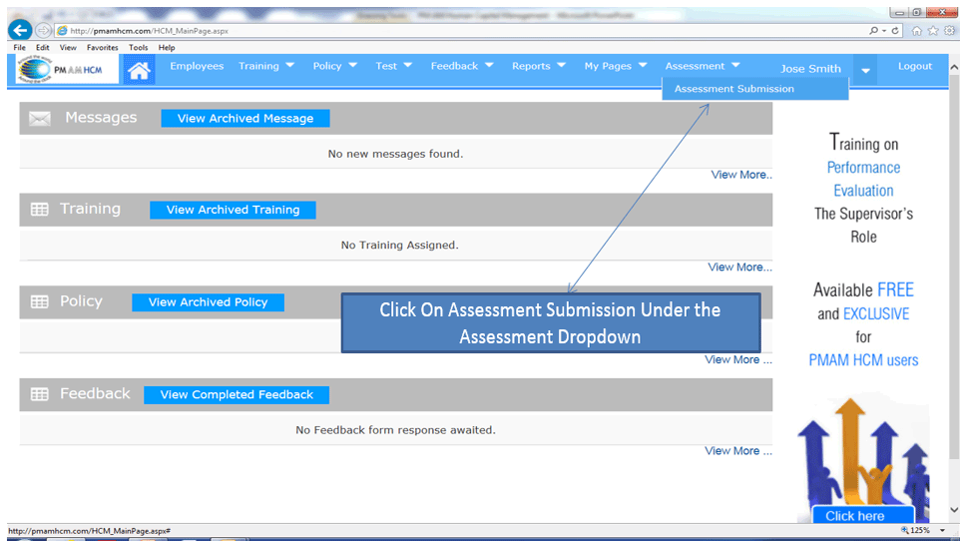This screenshot has width=960, height=541.
Task: Click View Completed Feedback button
Action: 237,394
